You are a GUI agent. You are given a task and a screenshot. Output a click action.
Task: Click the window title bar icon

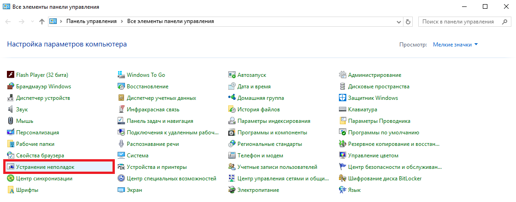pyautogui.click(x=6, y=6)
